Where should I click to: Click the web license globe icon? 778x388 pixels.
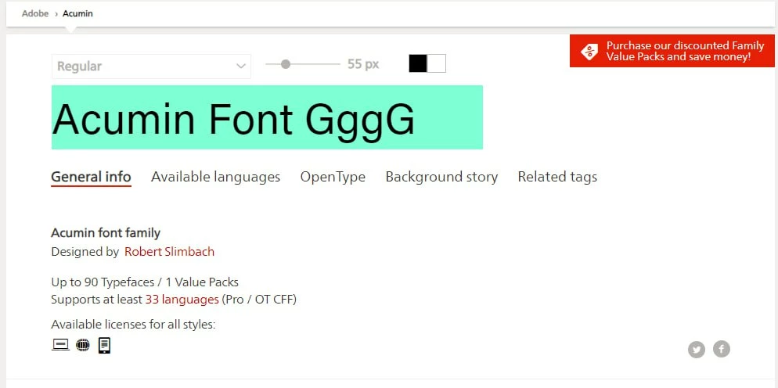83,345
